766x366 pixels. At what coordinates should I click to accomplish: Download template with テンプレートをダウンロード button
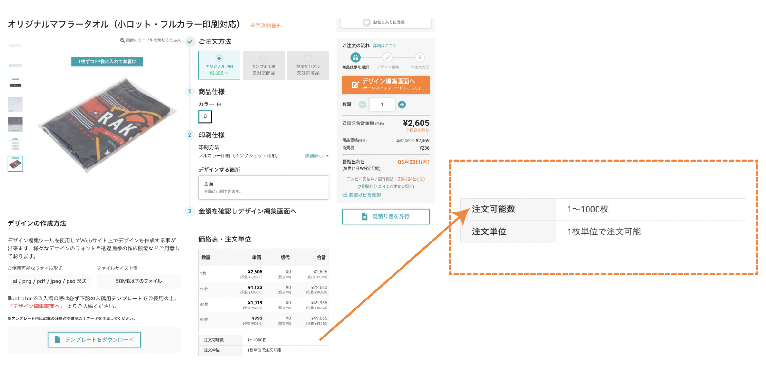pos(94,340)
